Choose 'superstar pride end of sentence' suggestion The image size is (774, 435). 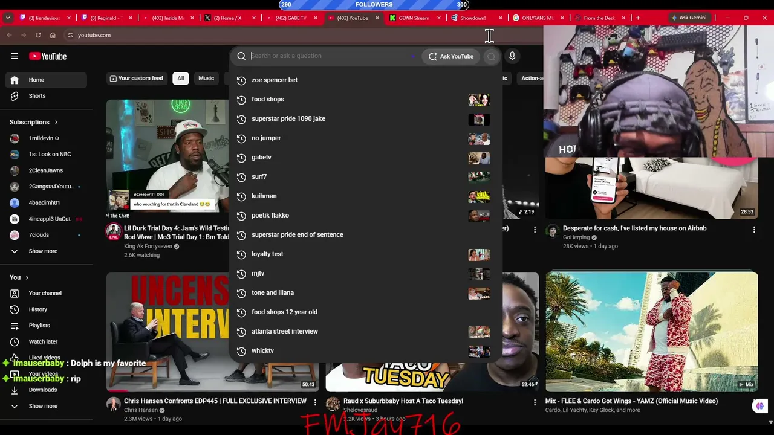coord(366,234)
